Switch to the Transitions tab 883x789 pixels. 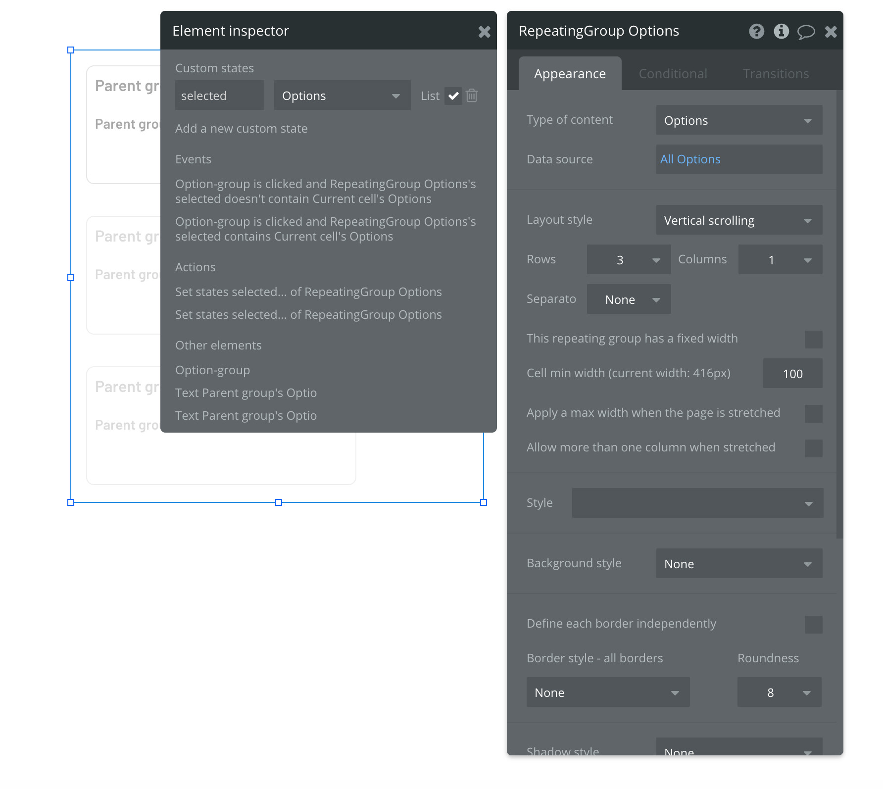(x=776, y=74)
